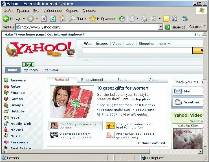Print the page using printer icon
This screenshot has height=162, width=209.
click(144, 19)
